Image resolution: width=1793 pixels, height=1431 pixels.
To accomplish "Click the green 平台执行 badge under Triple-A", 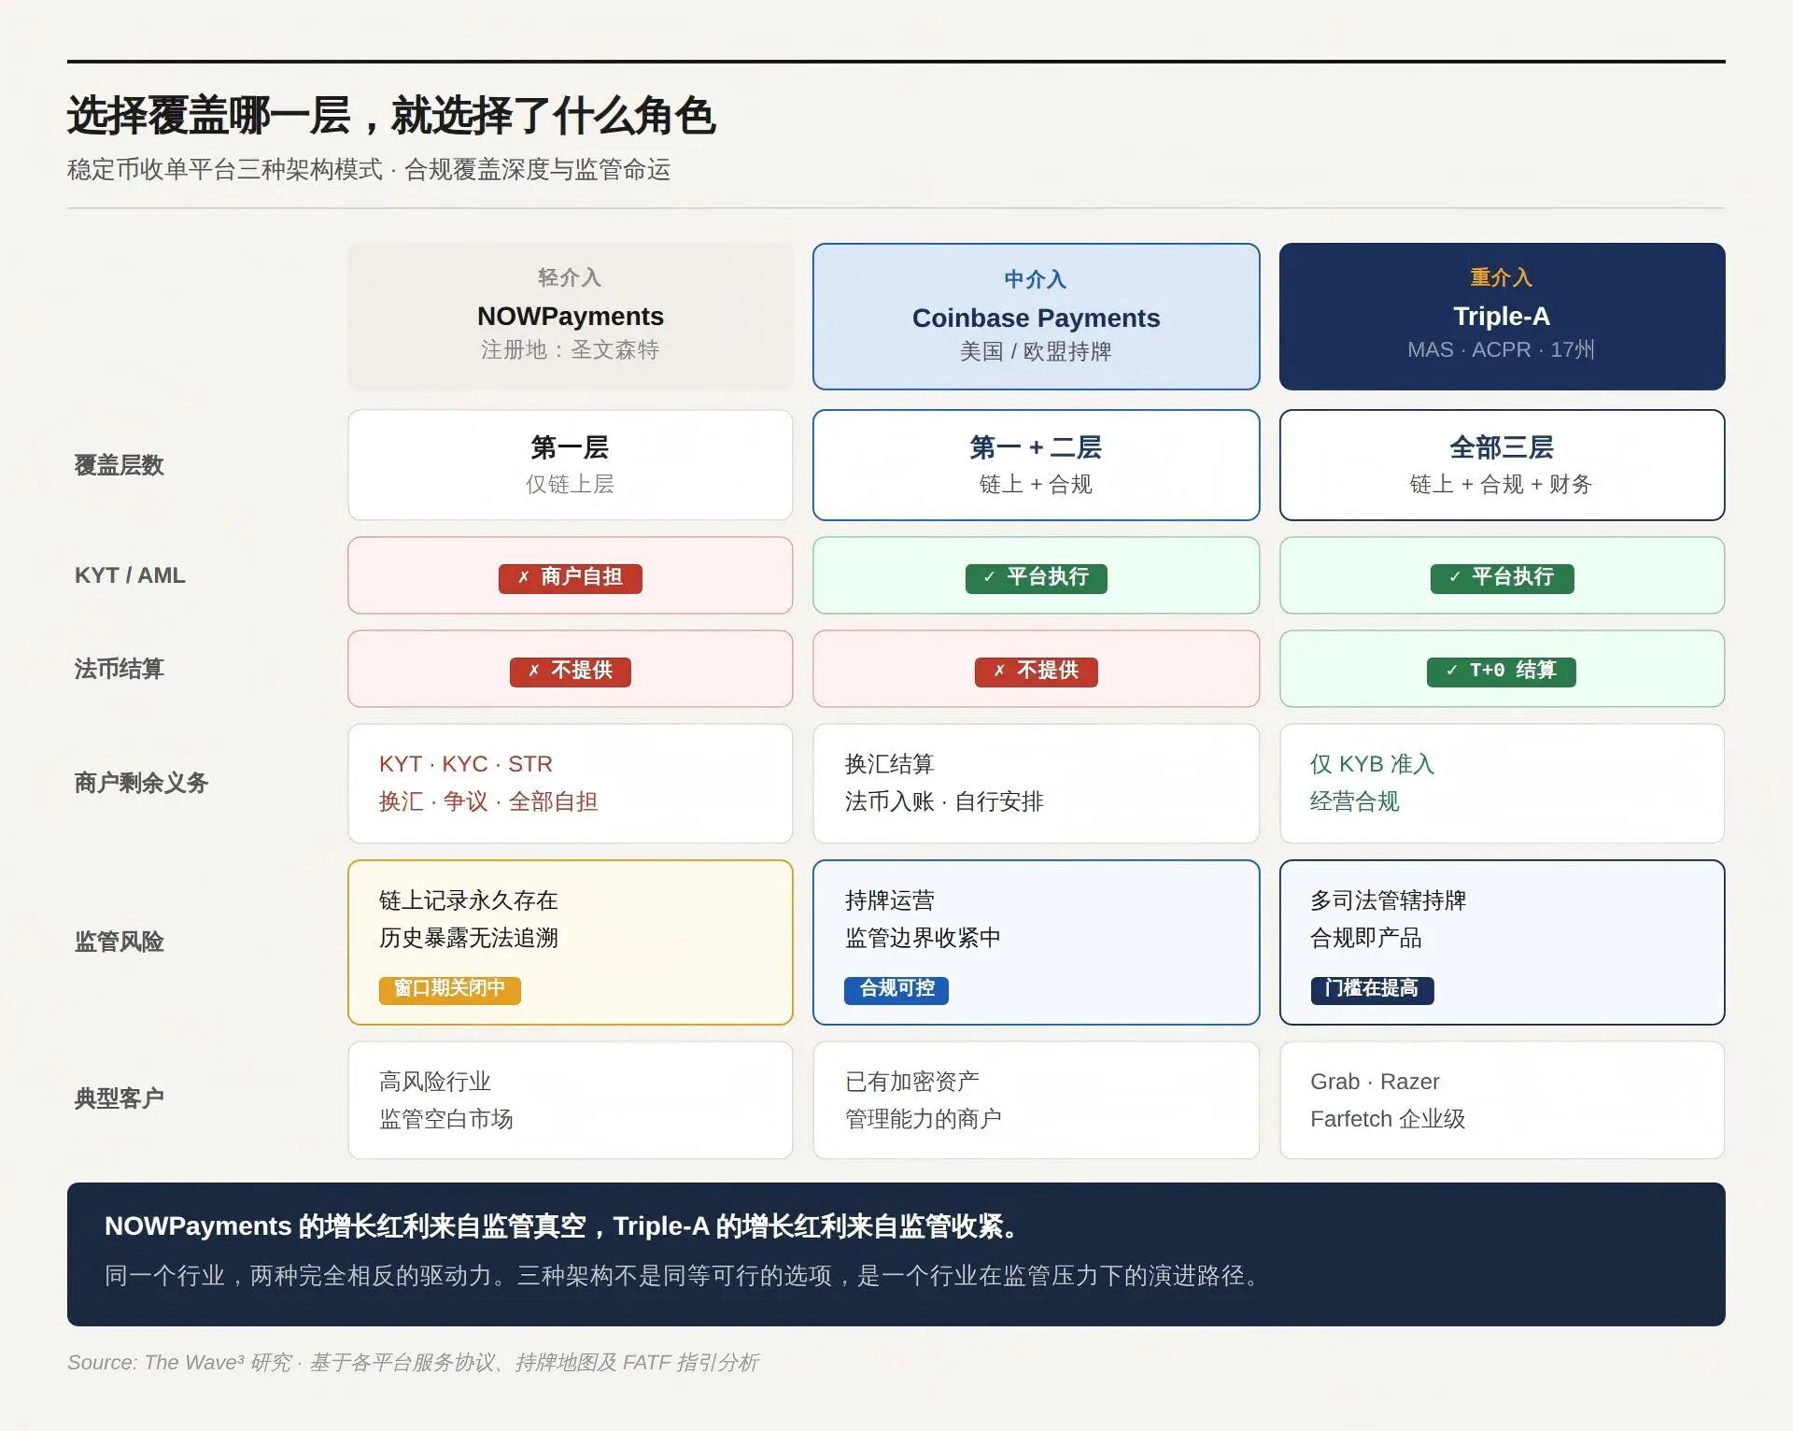I will pyautogui.click(x=1501, y=578).
